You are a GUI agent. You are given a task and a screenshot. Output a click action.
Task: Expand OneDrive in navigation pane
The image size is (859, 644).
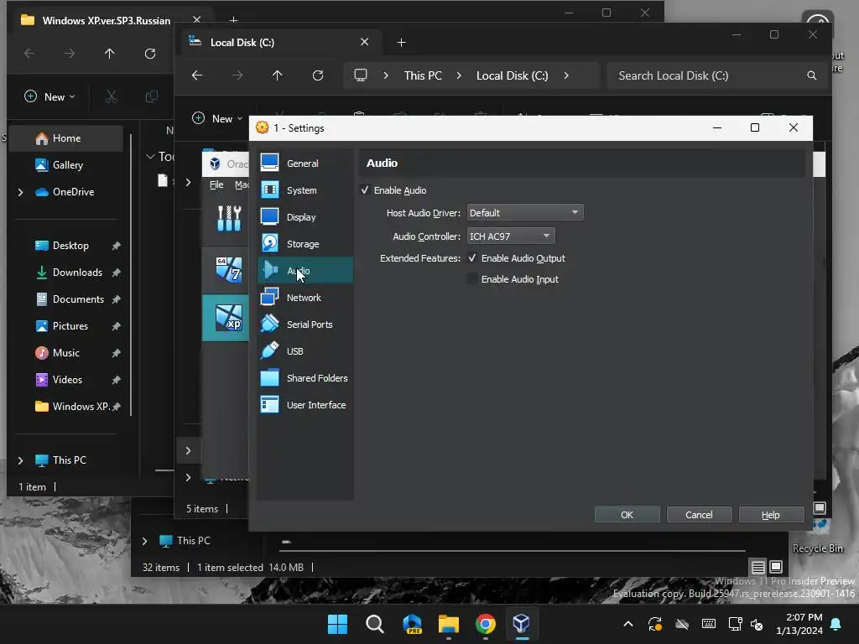tap(20, 192)
